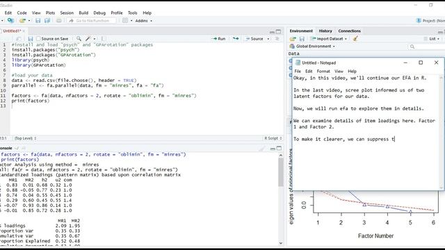This screenshot has height=250, width=445.
Task: Open the Tools menu in RStudio
Action: pos(133,12)
